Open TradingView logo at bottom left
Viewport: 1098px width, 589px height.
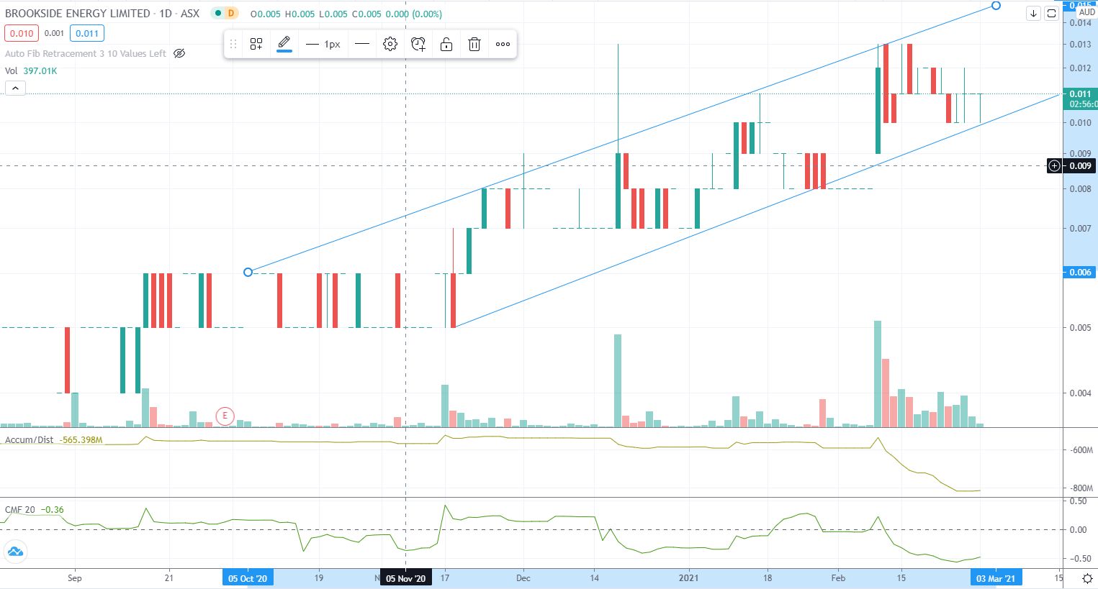click(x=15, y=552)
